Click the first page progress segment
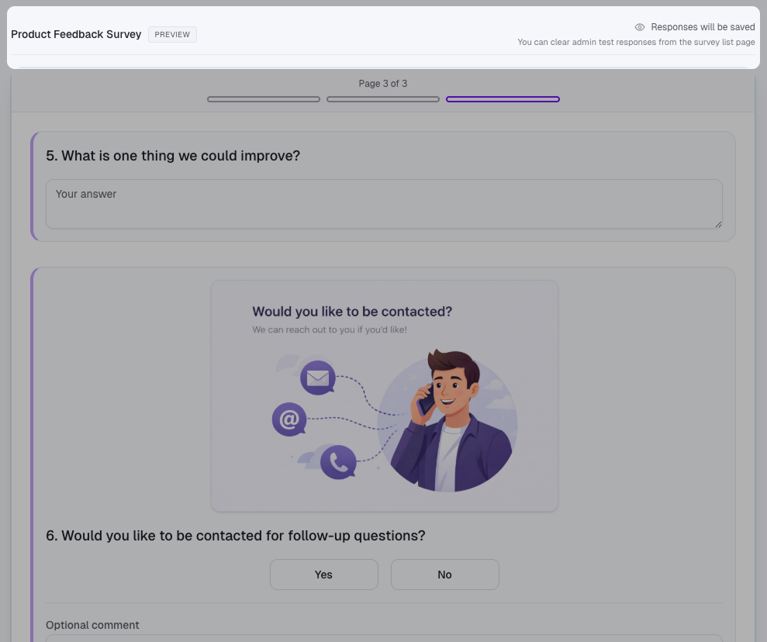This screenshot has width=767, height=642. tap(263, 98)
